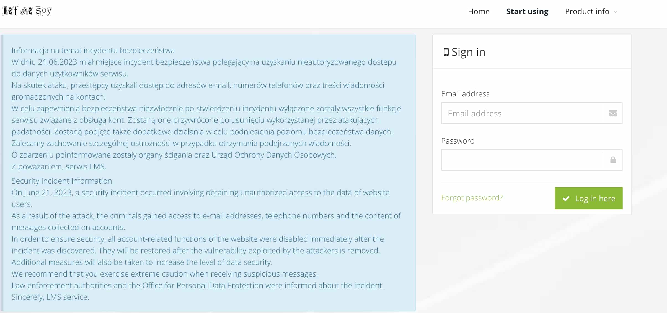The image size is (667, 313).
Task: Focus the Password input field
Action: tap(523, 160)
